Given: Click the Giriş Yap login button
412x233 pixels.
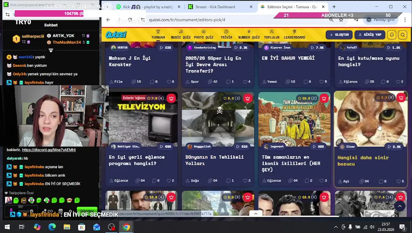Looking at the screenshot, I should tap(370, 35).
